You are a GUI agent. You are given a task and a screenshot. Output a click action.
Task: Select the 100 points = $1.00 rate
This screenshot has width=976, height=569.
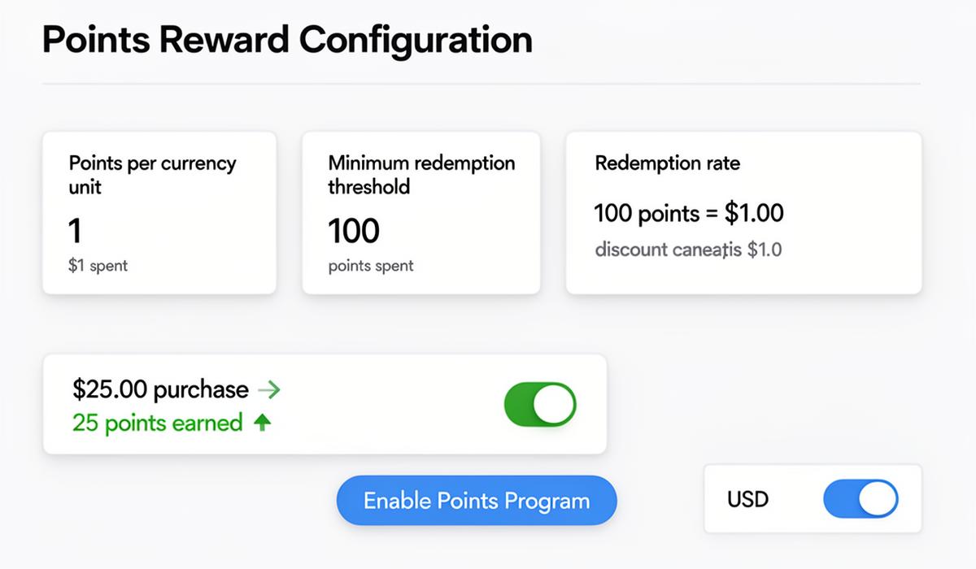pyautogui.click(x=689, y=214)
